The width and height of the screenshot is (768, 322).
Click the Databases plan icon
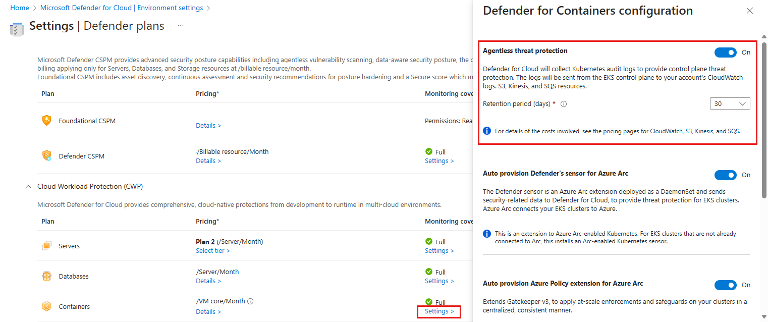pos(46,276)
